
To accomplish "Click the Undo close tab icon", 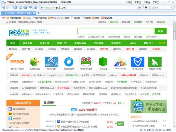I will coord(31,8).
